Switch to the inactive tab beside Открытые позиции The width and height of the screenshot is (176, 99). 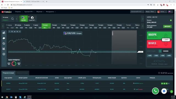pos(22,73)
